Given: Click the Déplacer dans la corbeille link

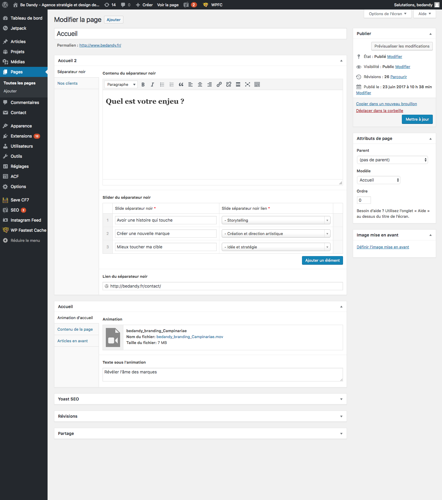Looking at the screenshot, I should 380,111.
